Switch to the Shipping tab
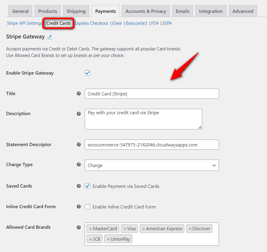Viewport: 267px width, 252px height. 76,11
